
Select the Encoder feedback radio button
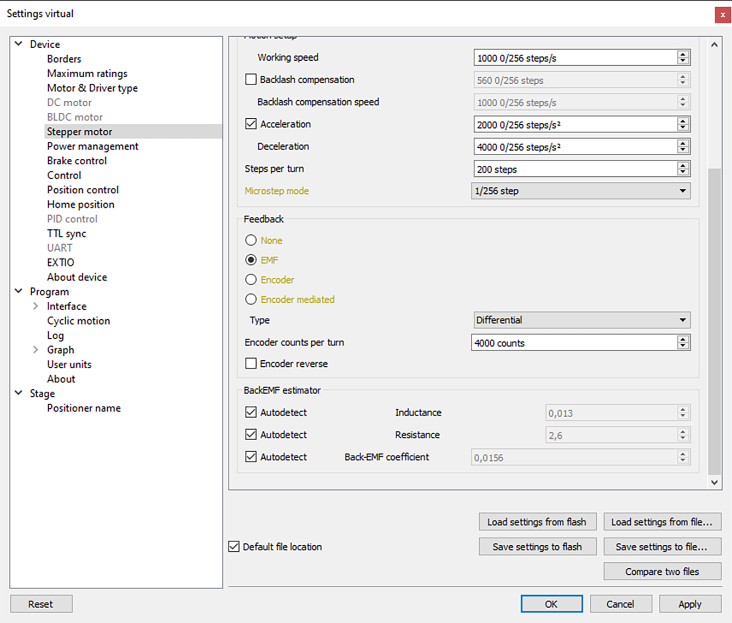(251, 280)
